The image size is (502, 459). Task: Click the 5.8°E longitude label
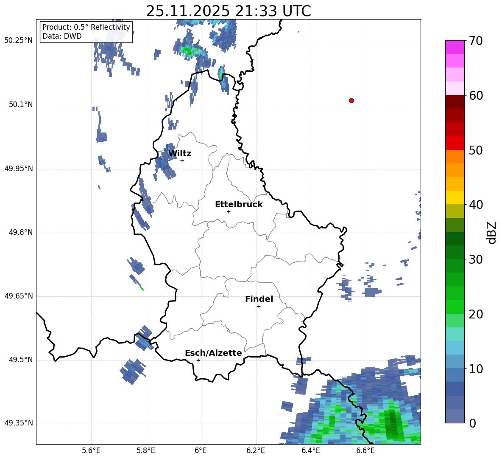[146, 451]
